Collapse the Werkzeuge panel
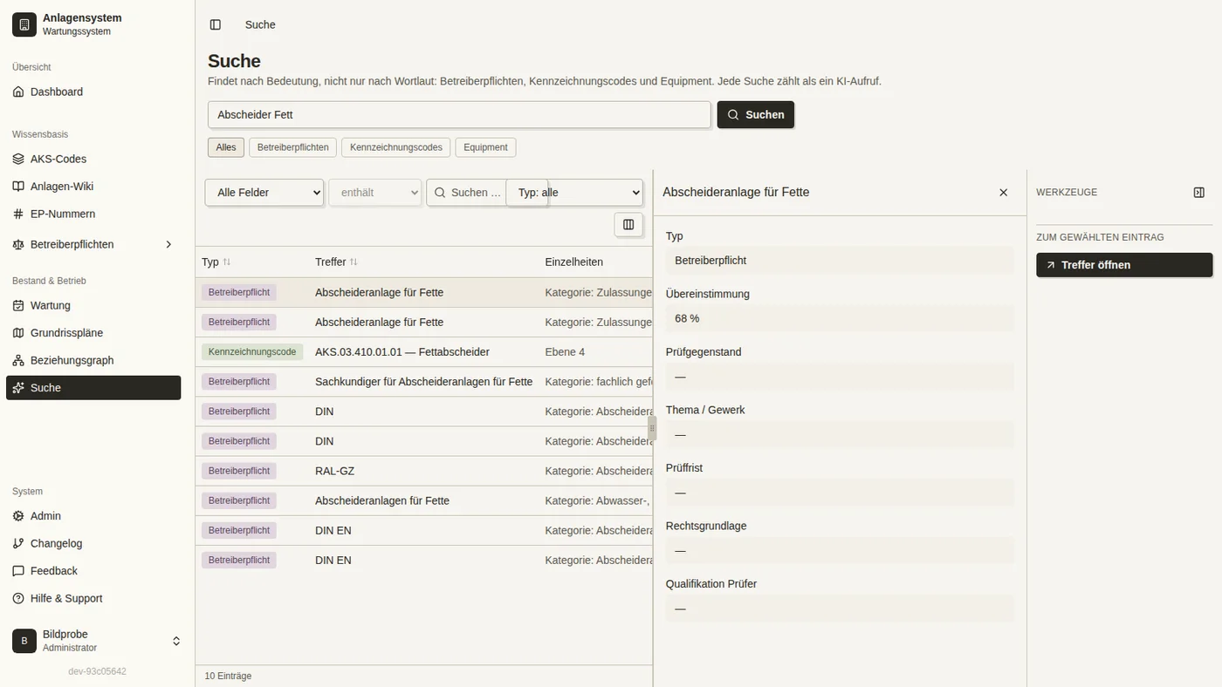This screenshot has height=687, width=1222. pos(1199,193)
